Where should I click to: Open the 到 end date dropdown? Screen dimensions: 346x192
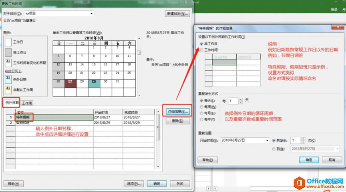[338, 149]
